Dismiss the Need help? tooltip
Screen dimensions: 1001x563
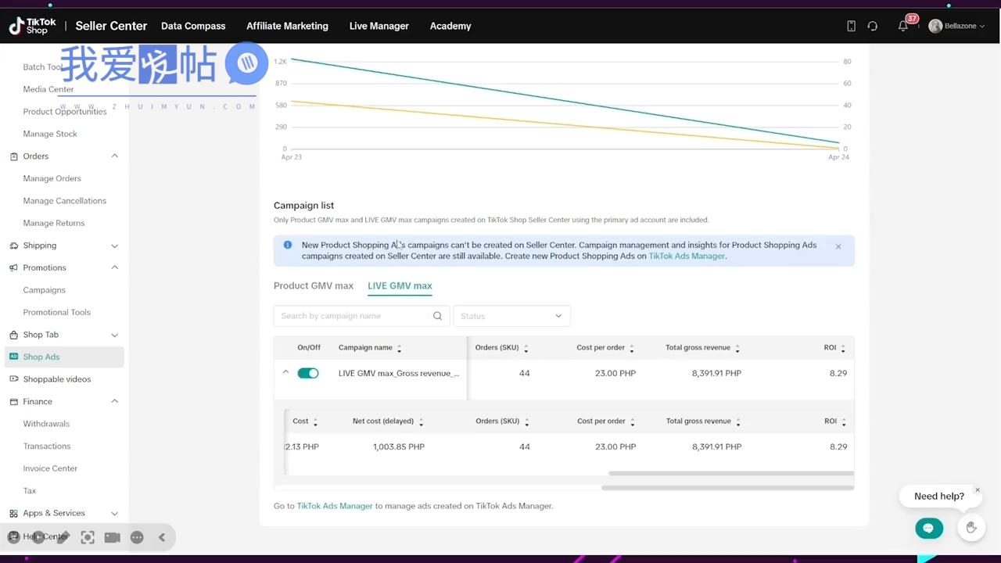tap(977, 489)
